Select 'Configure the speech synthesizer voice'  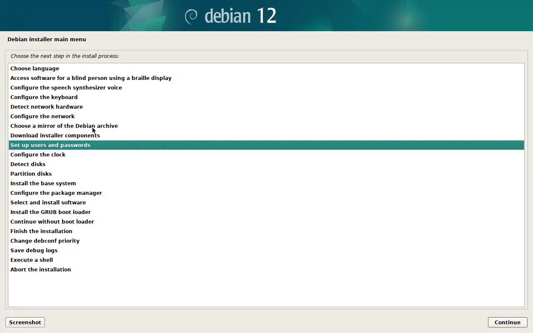point(266,87)
